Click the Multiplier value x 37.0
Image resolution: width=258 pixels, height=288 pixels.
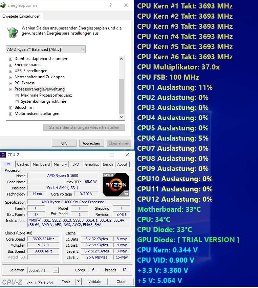(x=43, y=245)
